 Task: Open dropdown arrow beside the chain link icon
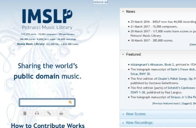click(55, 113)
